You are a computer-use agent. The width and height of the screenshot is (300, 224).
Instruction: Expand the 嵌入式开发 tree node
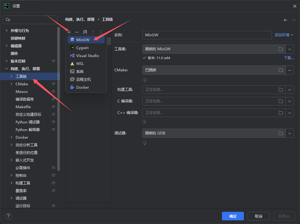pyautogui.click(x=12, y=160)
